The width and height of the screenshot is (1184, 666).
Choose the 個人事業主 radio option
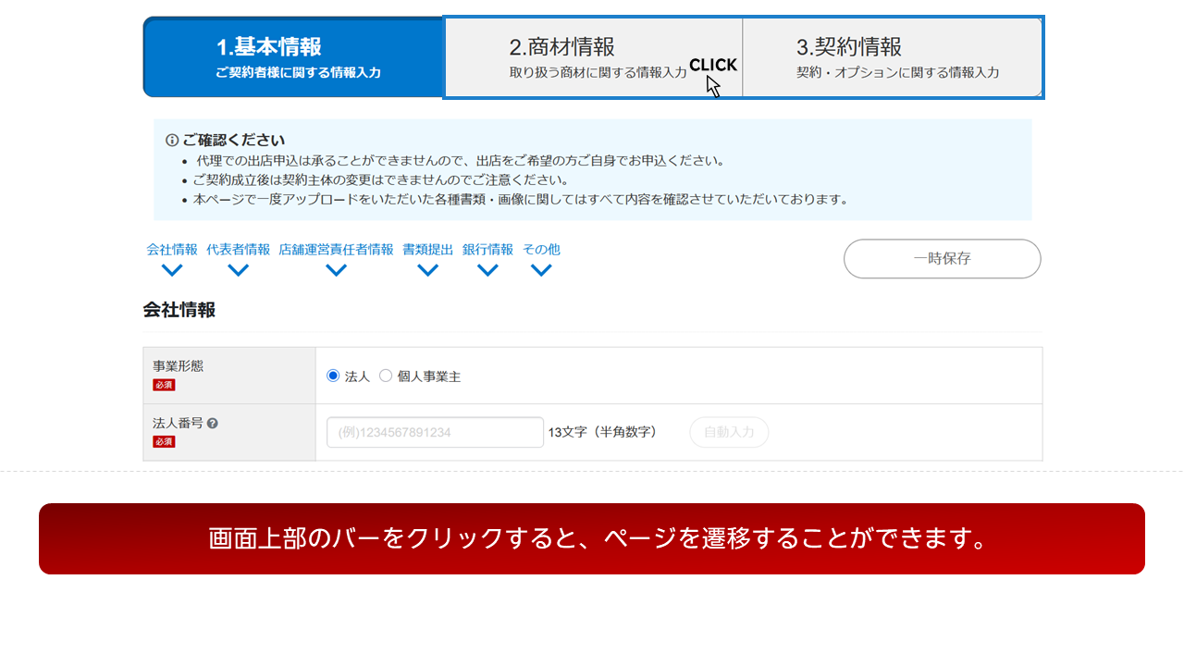click(386, 376)
